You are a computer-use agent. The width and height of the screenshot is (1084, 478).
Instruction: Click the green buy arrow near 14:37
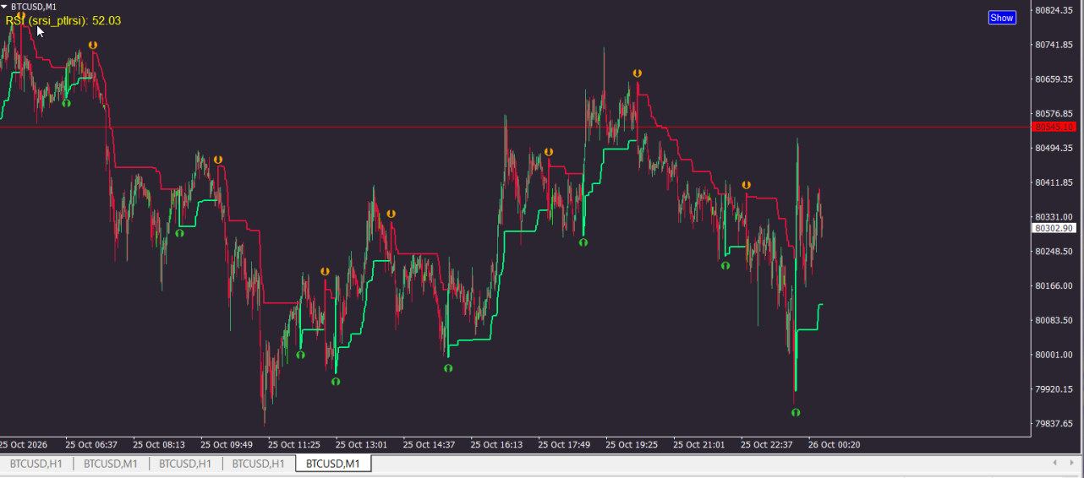coord(448,368)
